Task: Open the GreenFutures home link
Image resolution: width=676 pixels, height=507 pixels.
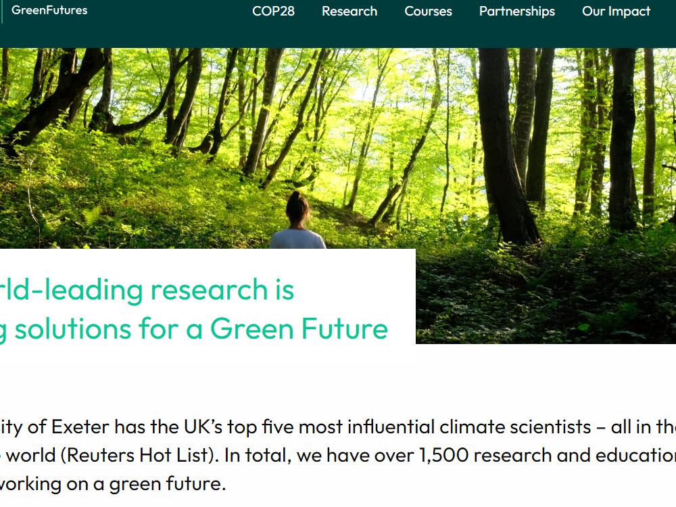Action: [x=49, y=10]
